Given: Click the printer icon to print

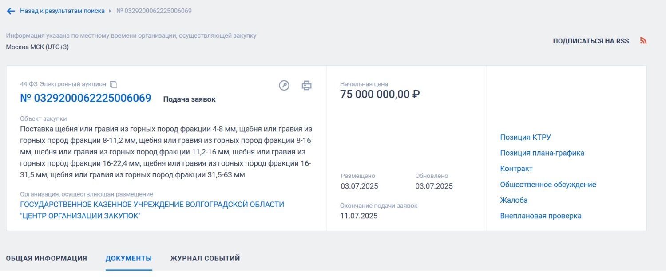Looking at the screenshot, I should tap(307, 86).
